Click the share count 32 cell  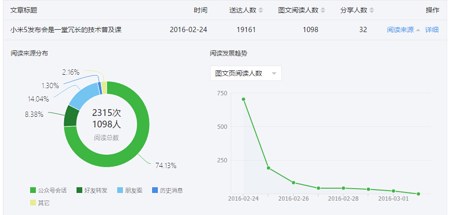pos(363,30)
